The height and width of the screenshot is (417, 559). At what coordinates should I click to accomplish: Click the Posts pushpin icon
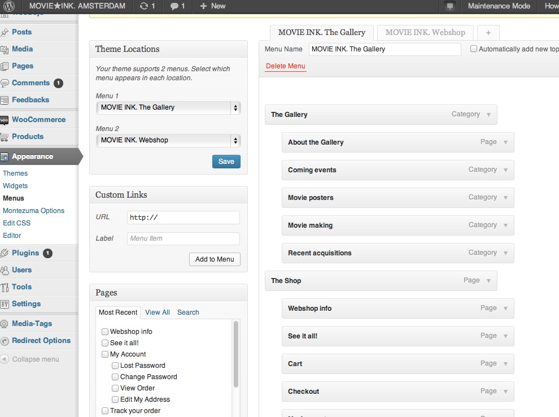coord(5,32)
